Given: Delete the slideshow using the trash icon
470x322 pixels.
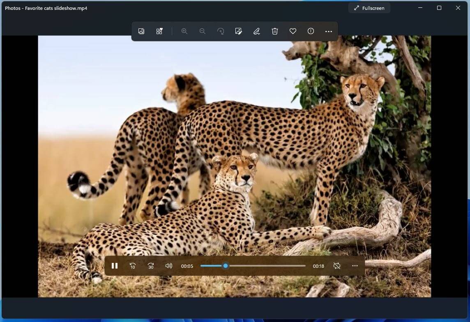Looking at the screenshot, I should point(274,31).
